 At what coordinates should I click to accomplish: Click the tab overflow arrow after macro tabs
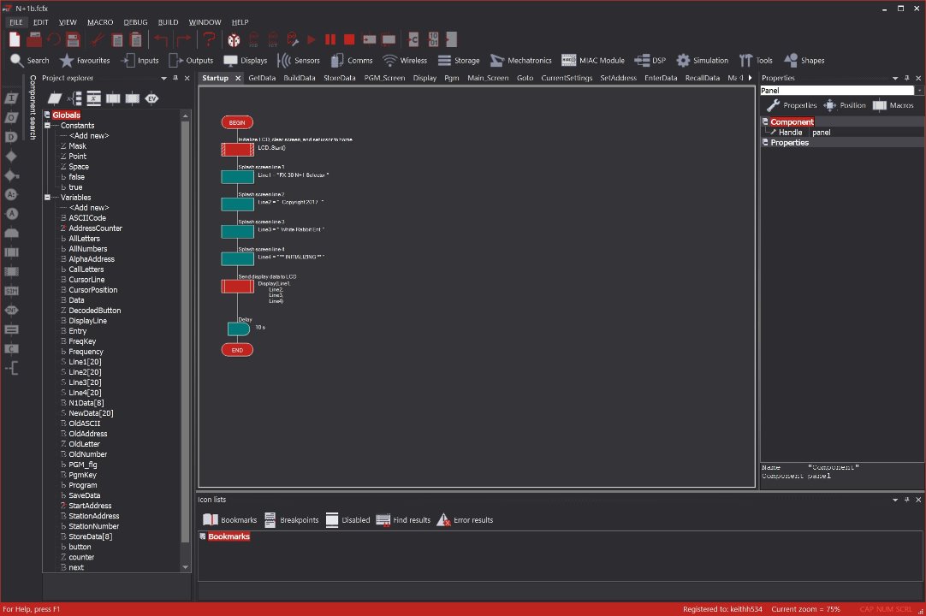750,78
